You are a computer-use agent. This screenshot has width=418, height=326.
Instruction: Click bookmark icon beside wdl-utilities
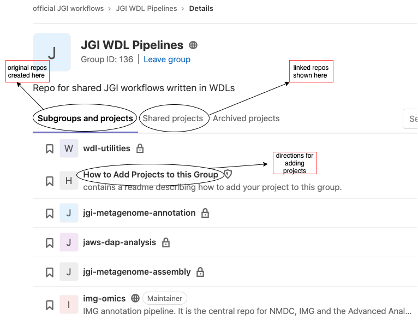(x=50, y=149)
